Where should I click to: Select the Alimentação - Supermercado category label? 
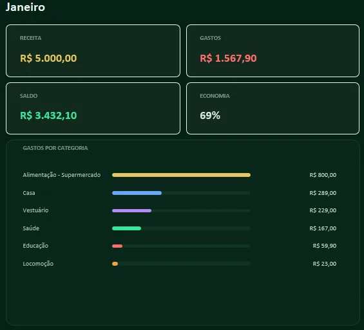62,175
